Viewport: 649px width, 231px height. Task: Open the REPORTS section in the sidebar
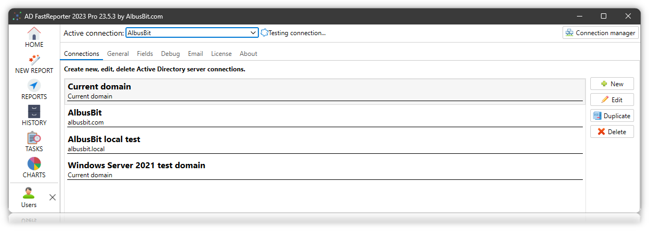pos(34,85)
